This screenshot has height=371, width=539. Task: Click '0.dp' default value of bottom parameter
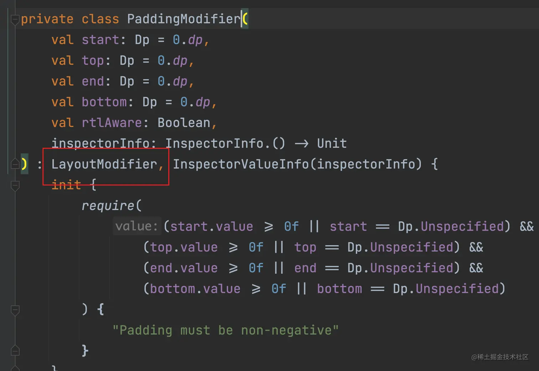[x=195, y=102]
